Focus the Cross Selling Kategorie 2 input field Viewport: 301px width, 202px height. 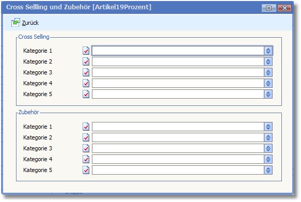point(178,61)
